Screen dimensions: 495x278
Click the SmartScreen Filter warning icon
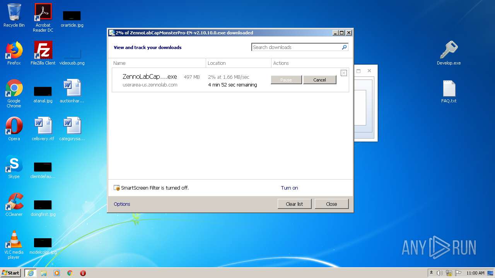point(117,188)
